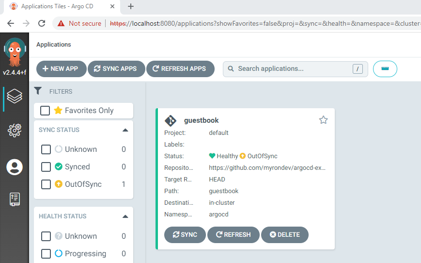Click the New App button
Screen dimensions: 421x263
pos(62,69)
